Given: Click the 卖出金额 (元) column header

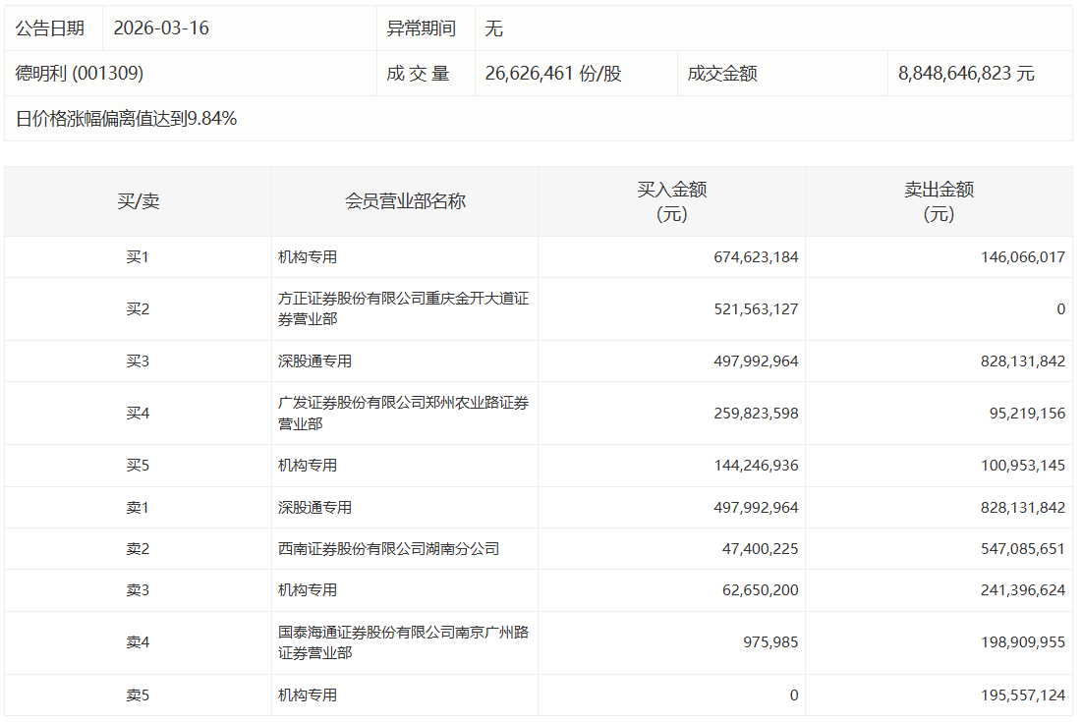Looking at the screenshot, I should click(x=939, y=201).
